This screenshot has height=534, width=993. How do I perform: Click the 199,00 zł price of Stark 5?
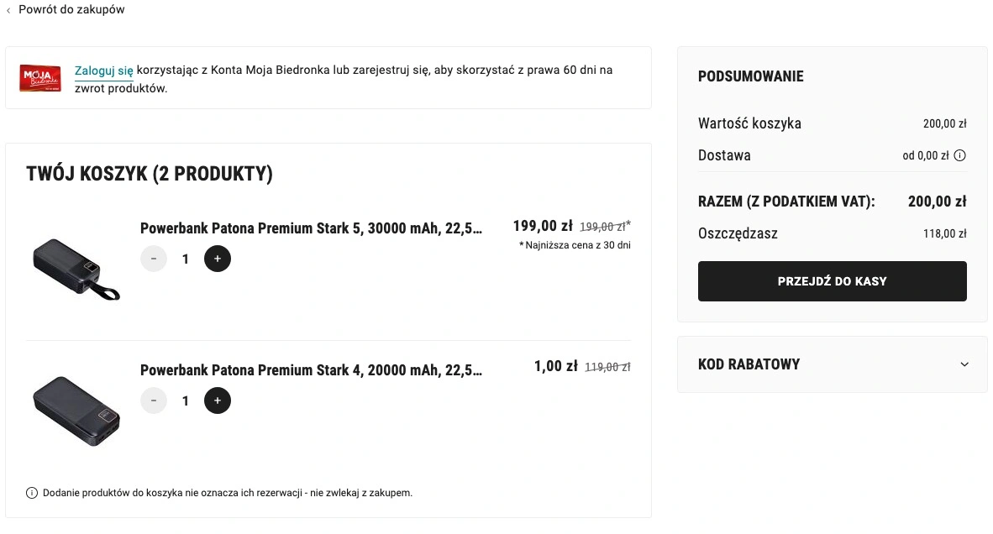click(x=543, y=226)
